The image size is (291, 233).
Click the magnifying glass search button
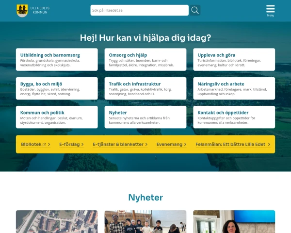pyautogui.click(x=195, y=10)
